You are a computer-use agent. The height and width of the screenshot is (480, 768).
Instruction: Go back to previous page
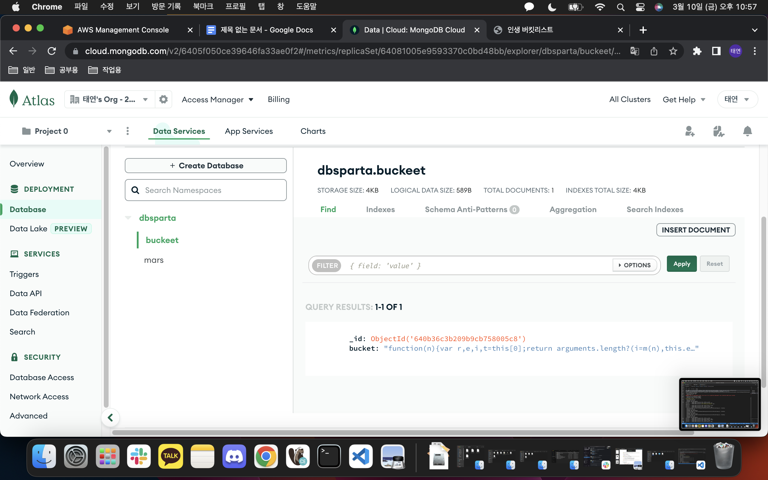pos(13,51)
